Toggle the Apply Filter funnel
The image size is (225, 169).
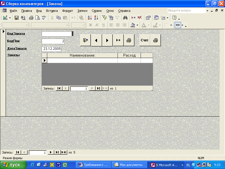pyautogui.click(x=117, y=18)
